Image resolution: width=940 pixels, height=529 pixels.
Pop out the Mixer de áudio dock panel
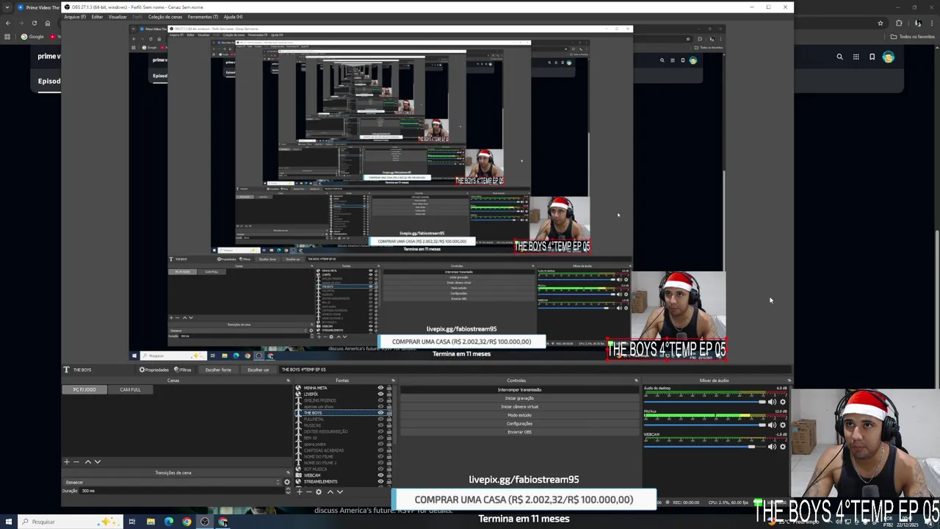pos(789,381)
